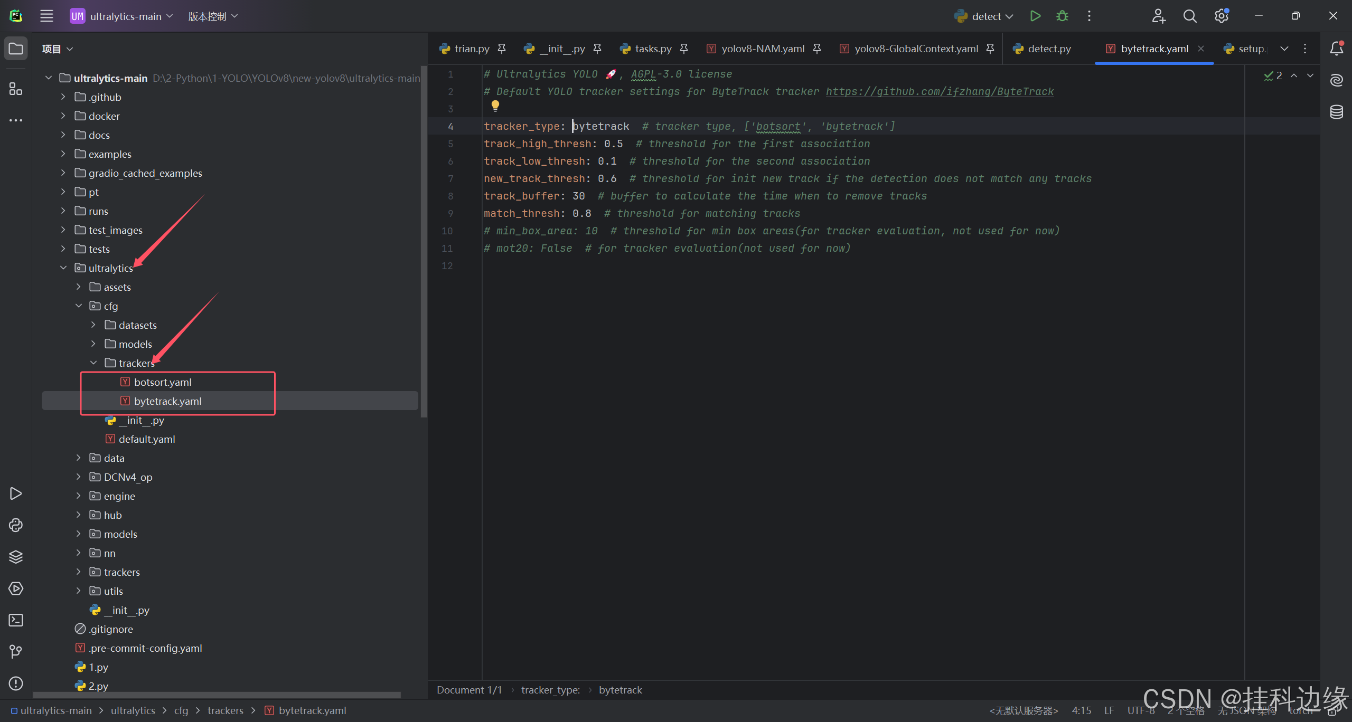Open the Notifications bell panel

click(1336, 49)
